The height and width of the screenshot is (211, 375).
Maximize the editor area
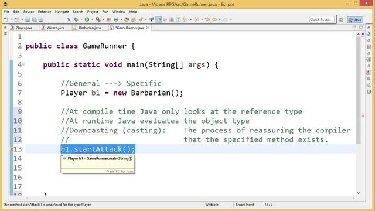[x=361, y=28]
